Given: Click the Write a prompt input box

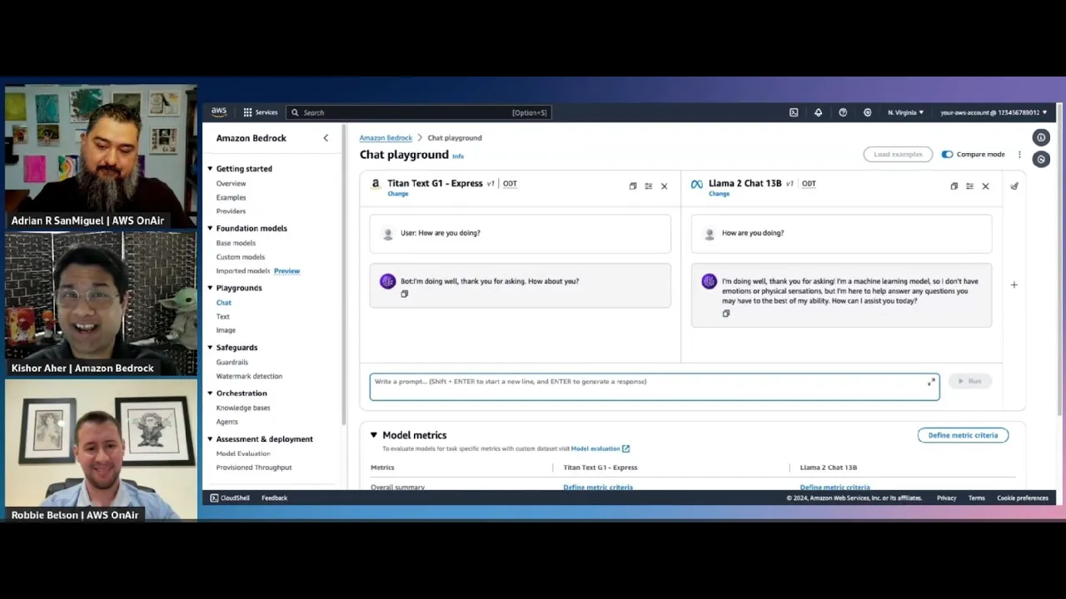Looking at the screenshot, I should tap(655, 387).
